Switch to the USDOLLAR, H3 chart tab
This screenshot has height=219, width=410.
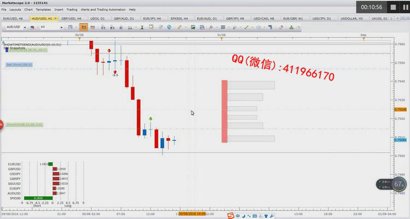tap(352, 19)
